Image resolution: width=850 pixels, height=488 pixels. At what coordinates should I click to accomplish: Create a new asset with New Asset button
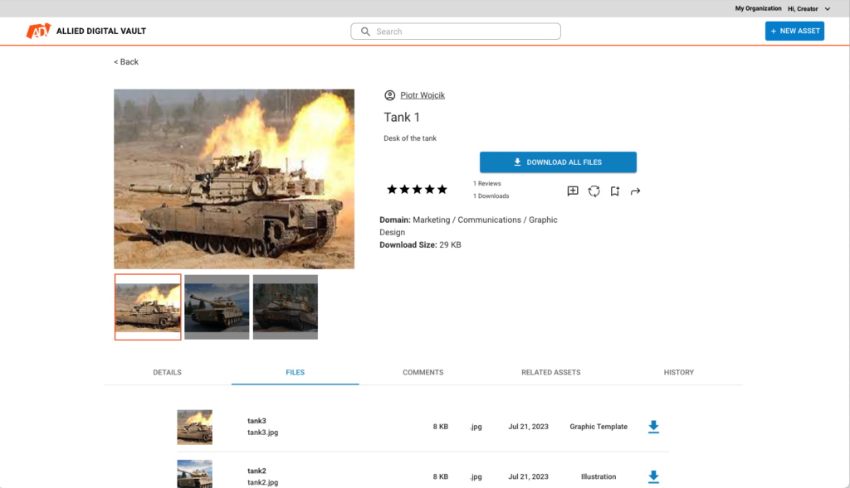[x=794, y=31]
